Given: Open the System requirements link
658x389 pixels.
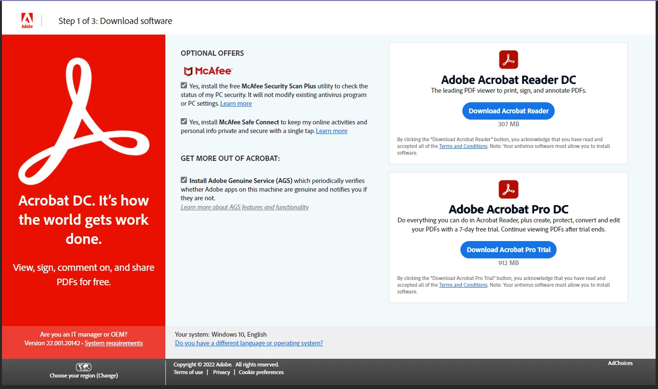Looking at the screenshot, I should point(114,343).
